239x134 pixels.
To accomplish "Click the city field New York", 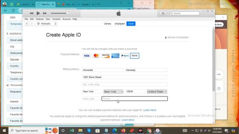I will click(92, 92).
